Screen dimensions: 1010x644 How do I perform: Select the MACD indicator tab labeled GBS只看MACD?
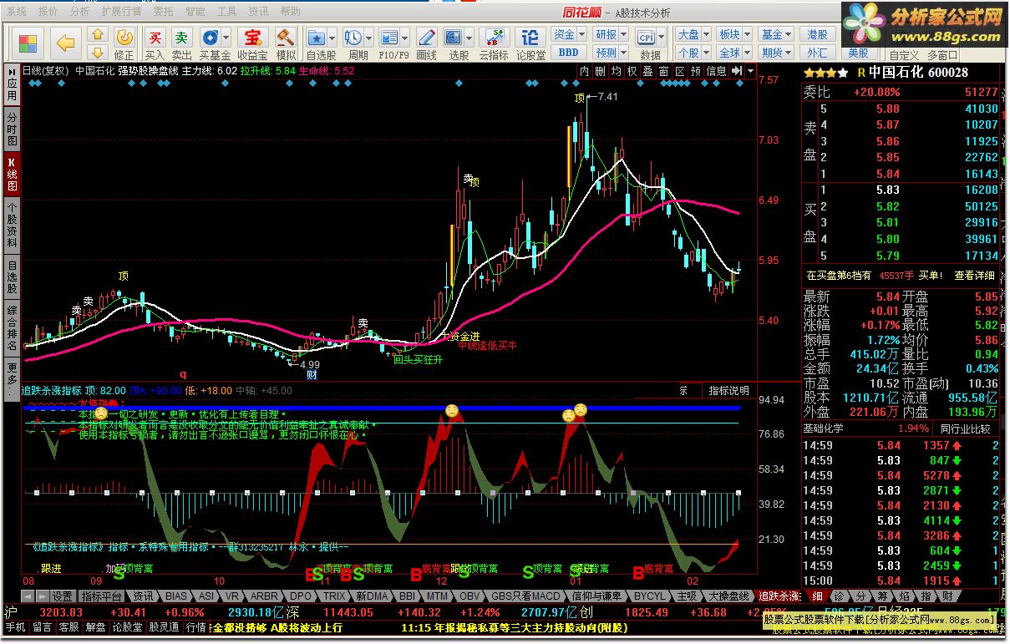[526, 596]
